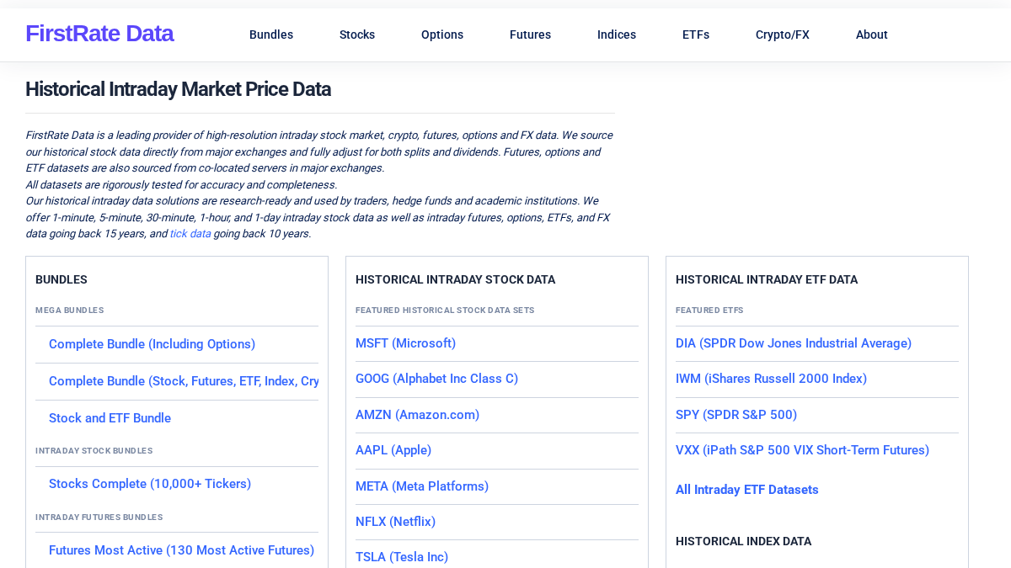Viewport: 1011px width, 568px height.
Task: Click the INTRADAY STOCK BUNDLES subheading
Action: click(94, 451)
